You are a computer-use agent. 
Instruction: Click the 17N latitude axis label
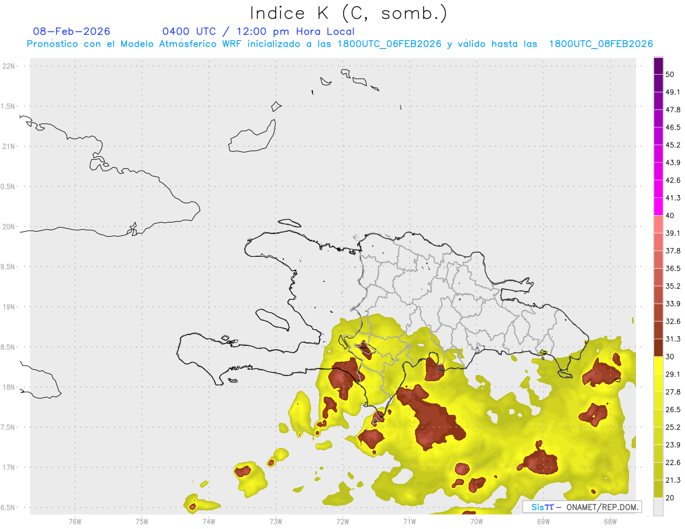(10, 467)
